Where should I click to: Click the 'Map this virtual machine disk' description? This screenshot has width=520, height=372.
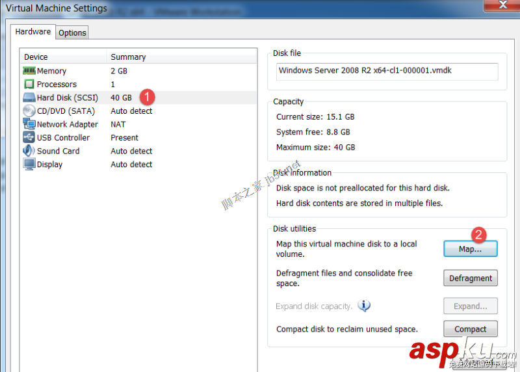(x=346, y=249)
